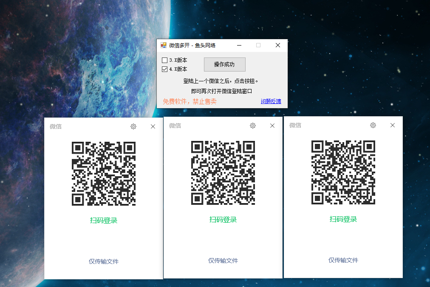Viewport: 430px width, 287px height.
Task: Close the left WeChat login window
Action: click(153, 126)
